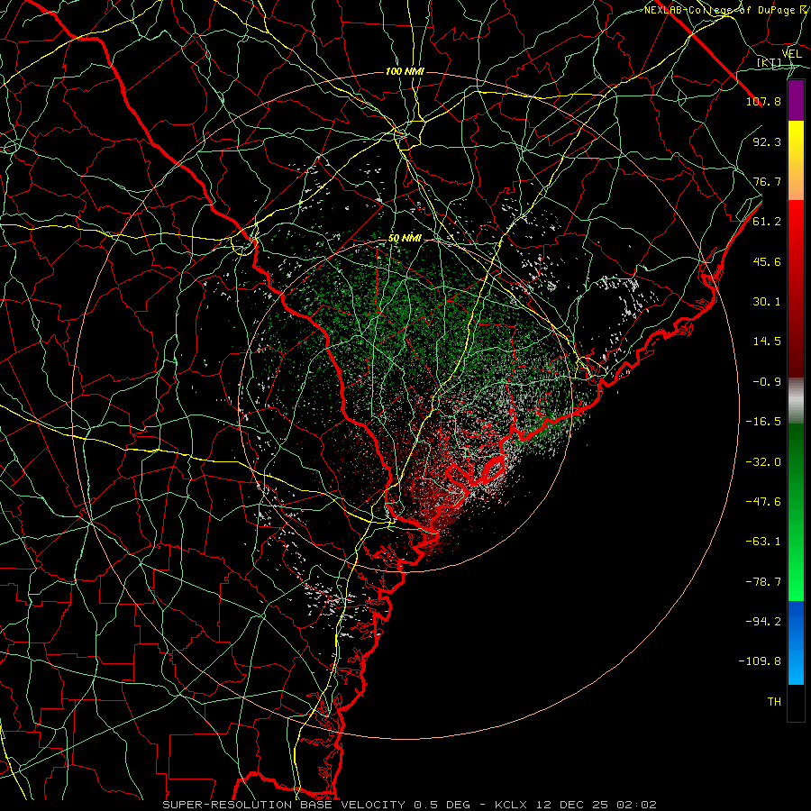Click the yellow-orange segment of the color bar
811x811 pixels.
click(x=796, y=160)
